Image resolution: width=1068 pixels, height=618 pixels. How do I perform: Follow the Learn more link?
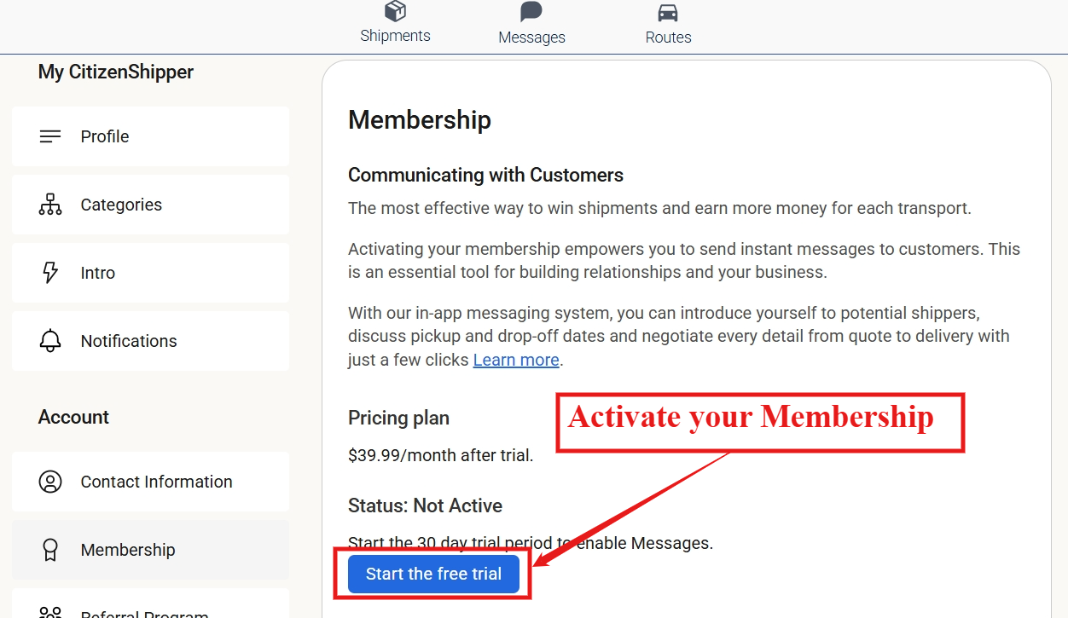(x=516, y=360)
